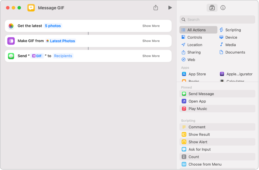Select the Web category
Screen dimensions: 259x170
pyautogui.click(x=188, y=59)
